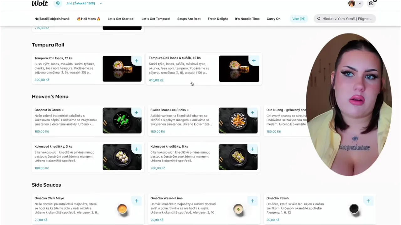401x225 pixels.
Task: Open the Curry On category
Action: click(273, 19)
